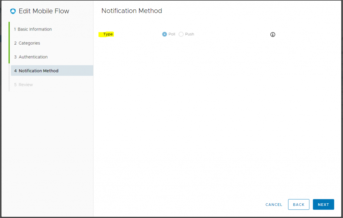Select the Push radio button
The image size is (343, 218).
(181, 34)
